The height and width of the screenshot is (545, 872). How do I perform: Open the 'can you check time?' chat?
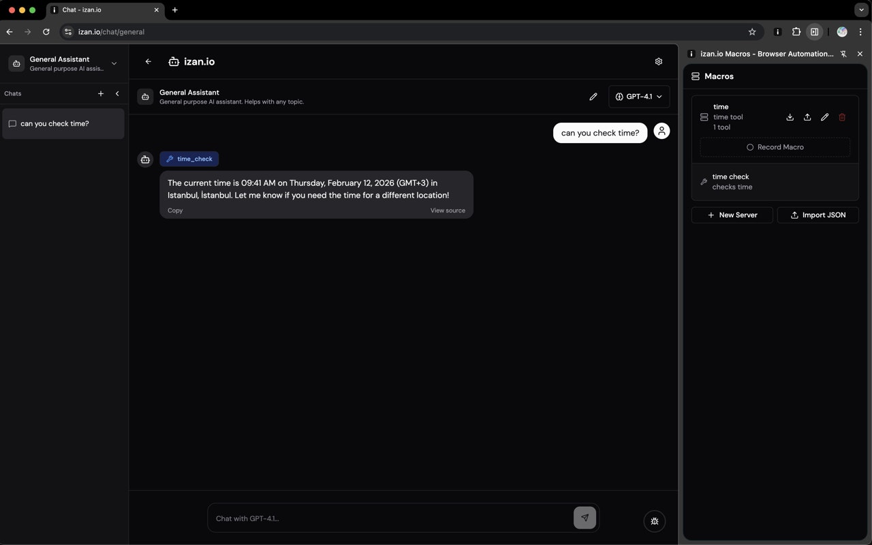[63, 124]
